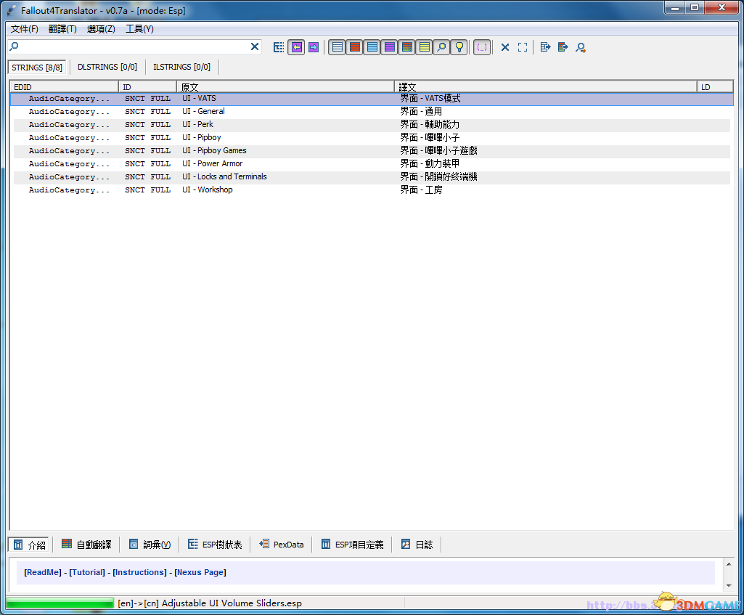The width and height of the screenshot is (744, 615).
Task: Open the ESP樹狀表 bottom tab
Action: point(215,545)
